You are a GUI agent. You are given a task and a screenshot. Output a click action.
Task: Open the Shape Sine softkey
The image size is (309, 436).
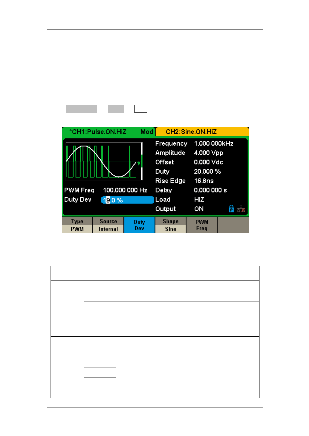(171, 225)
